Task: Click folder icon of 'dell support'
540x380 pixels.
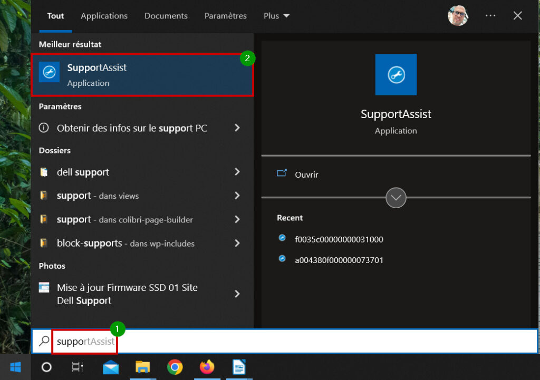Action: (x=44, y=172)
